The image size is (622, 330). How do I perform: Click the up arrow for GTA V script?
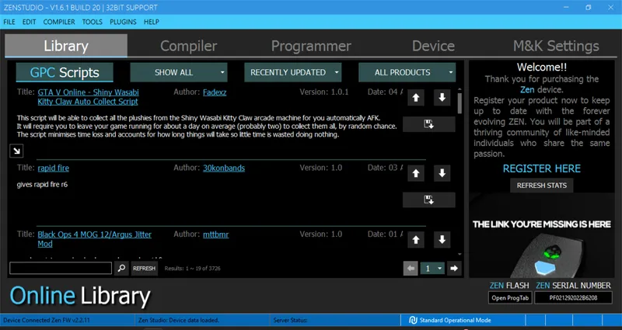tap(416, 98)
